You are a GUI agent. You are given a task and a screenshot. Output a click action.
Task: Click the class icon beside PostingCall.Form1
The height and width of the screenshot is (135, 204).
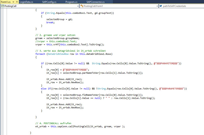click(82, 6)
